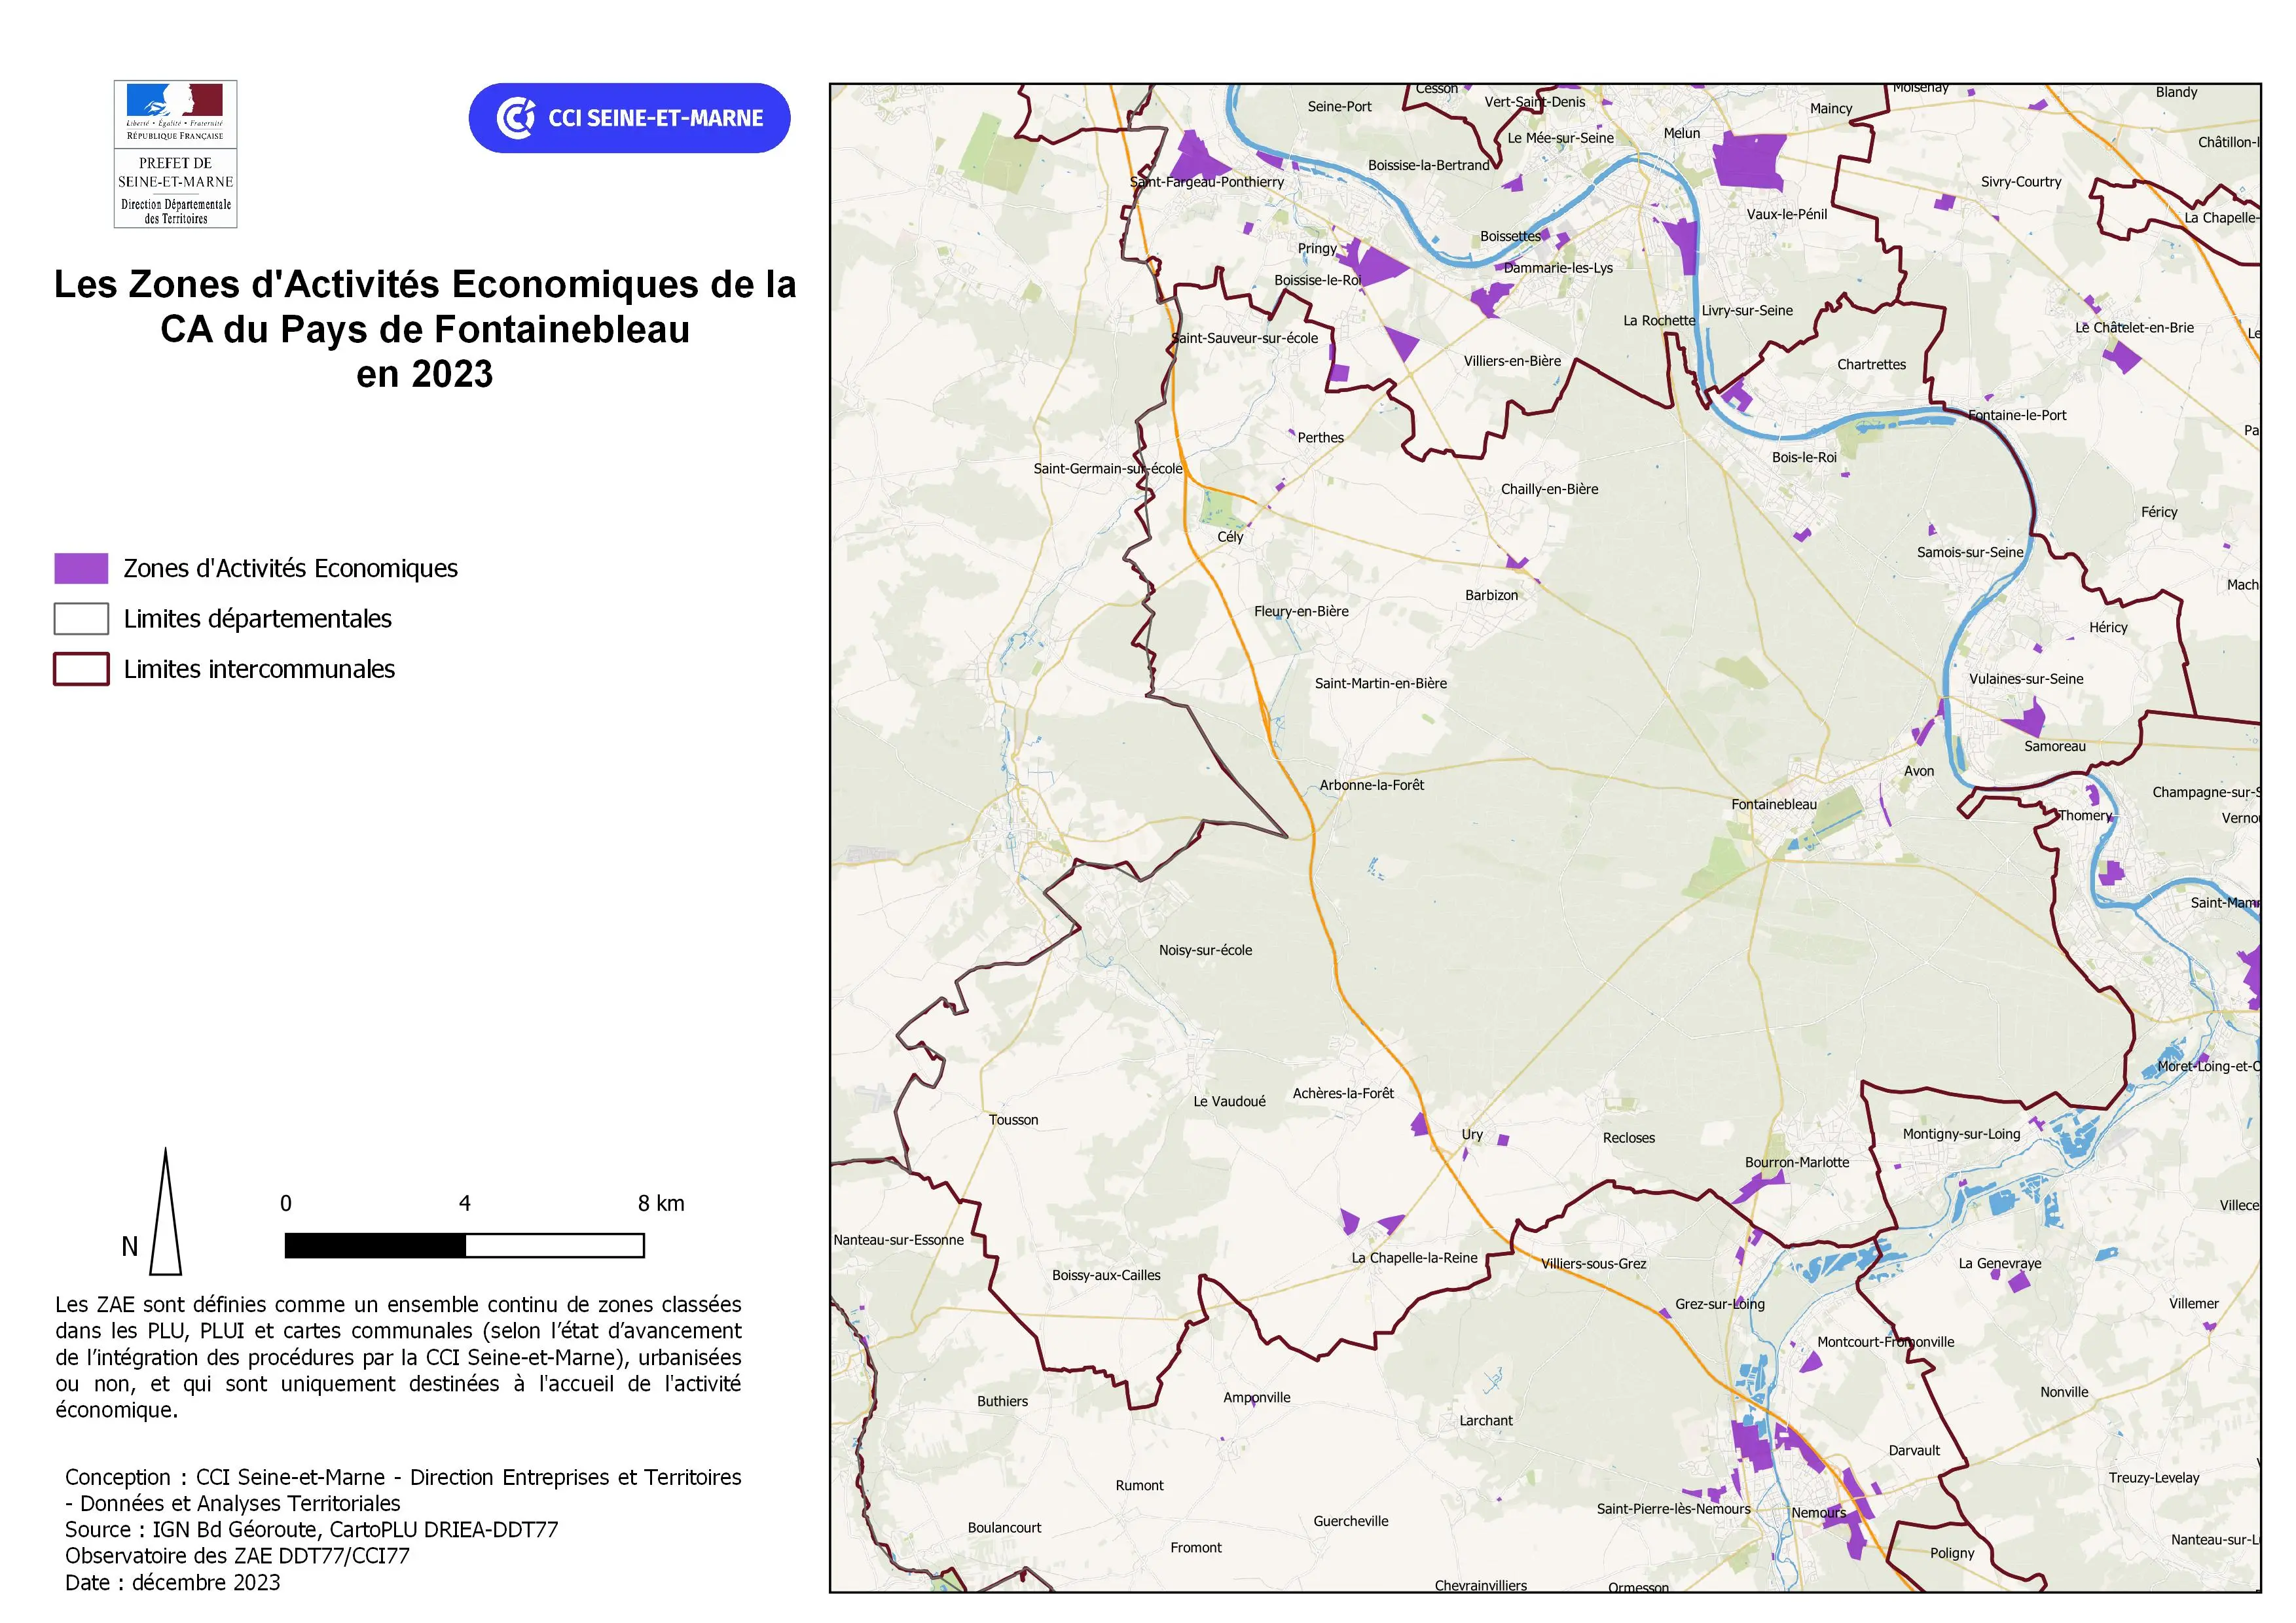The width and height of the screenshot is (2296, 1623).
Task: Click the Le Châtelet-en-Brie label
Action: click(x=2134, y=327)
